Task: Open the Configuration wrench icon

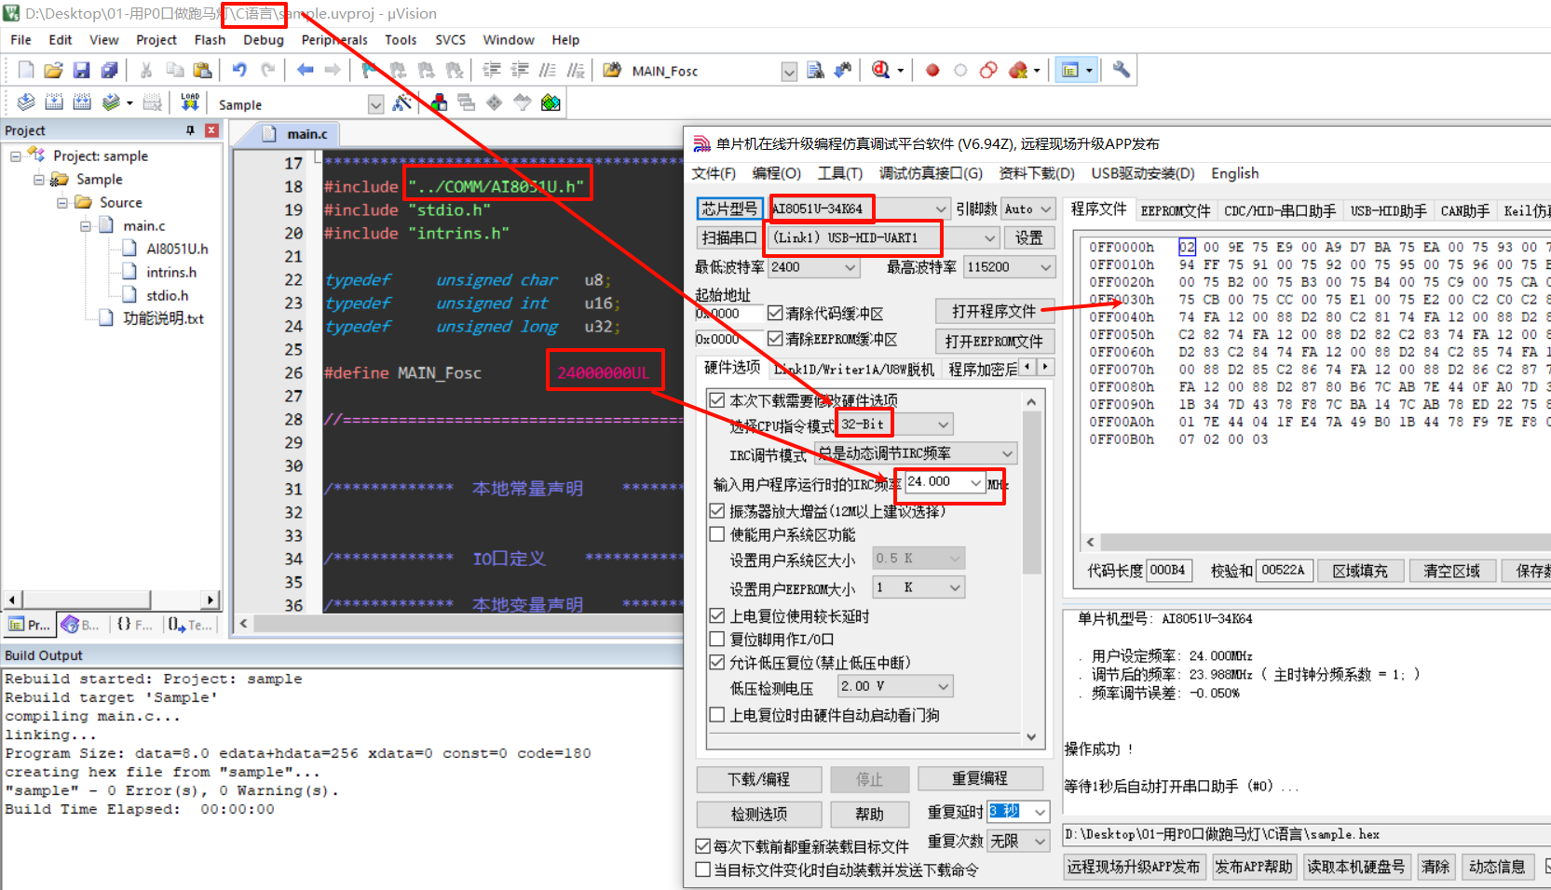Action: (1121, 70)
